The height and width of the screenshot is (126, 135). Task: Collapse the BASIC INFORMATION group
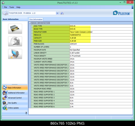[30, 23]
